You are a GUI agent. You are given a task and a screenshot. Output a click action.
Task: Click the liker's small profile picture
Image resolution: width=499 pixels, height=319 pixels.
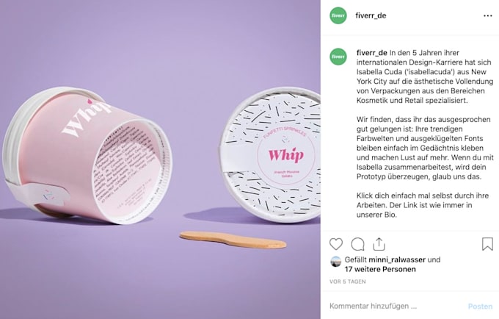click(336, 262)
